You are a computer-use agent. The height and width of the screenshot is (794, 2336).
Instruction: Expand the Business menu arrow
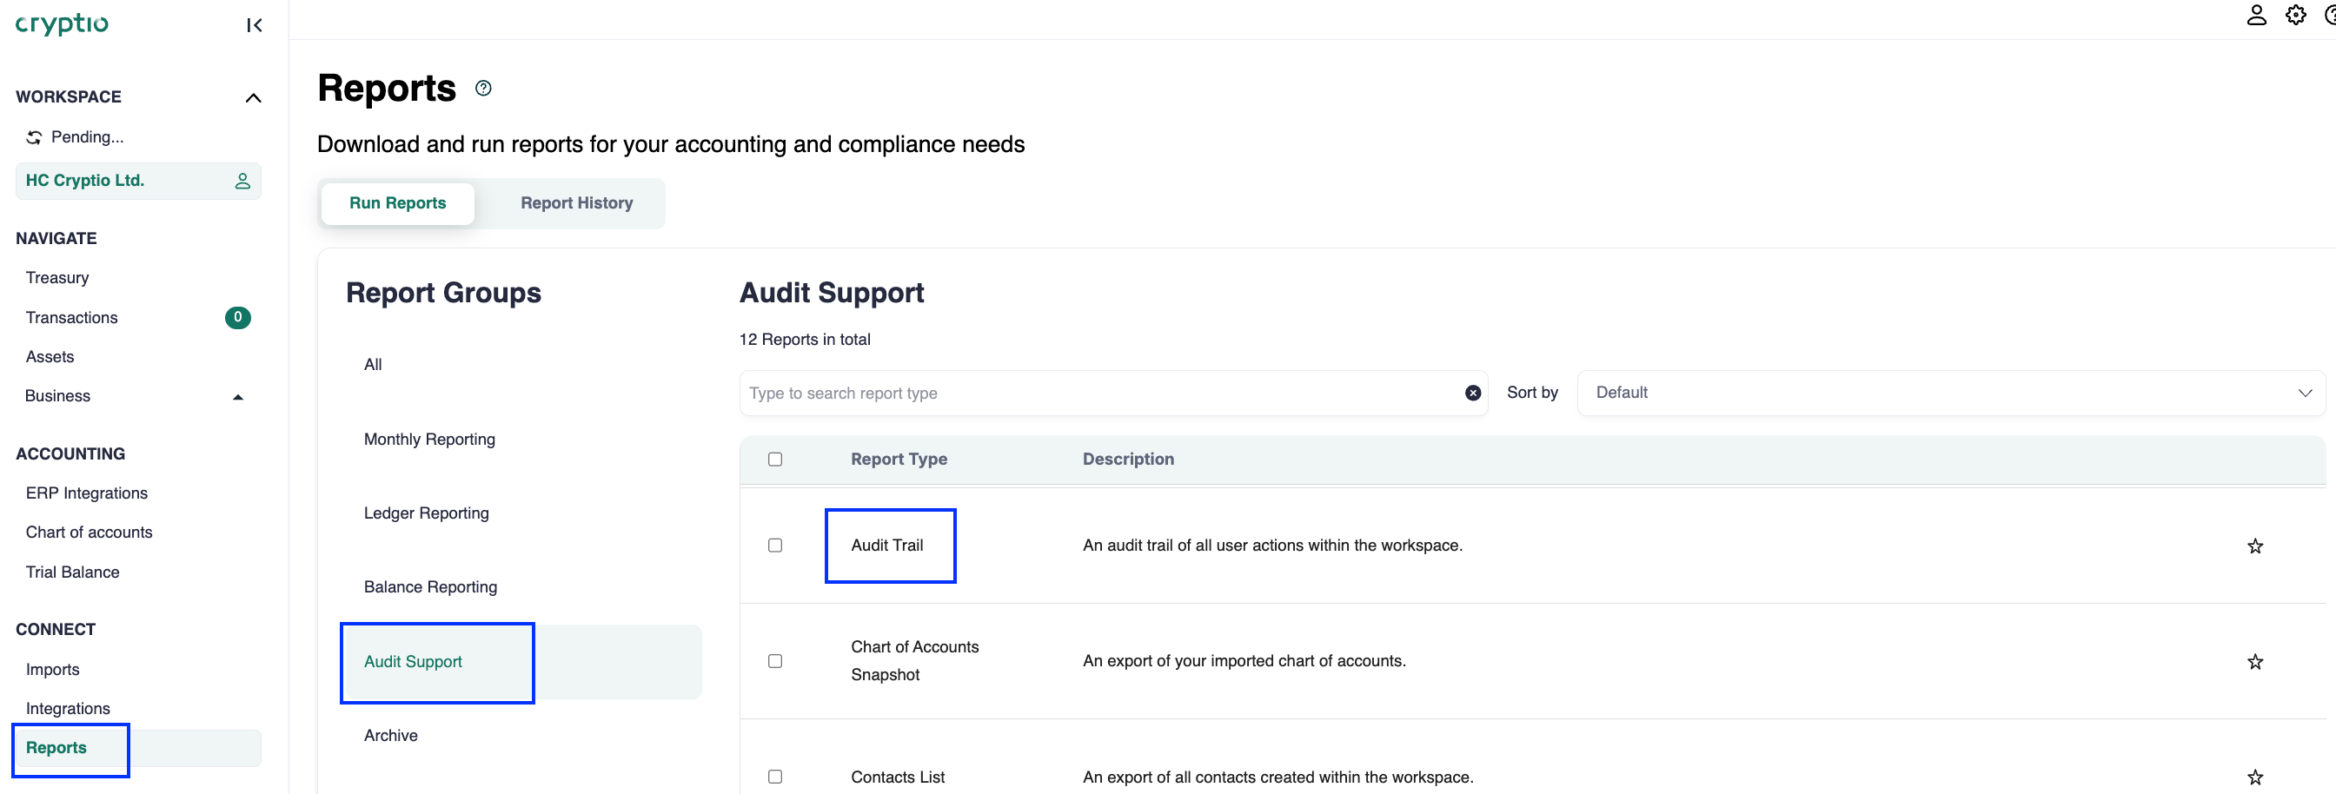click(x=237, y=397)
